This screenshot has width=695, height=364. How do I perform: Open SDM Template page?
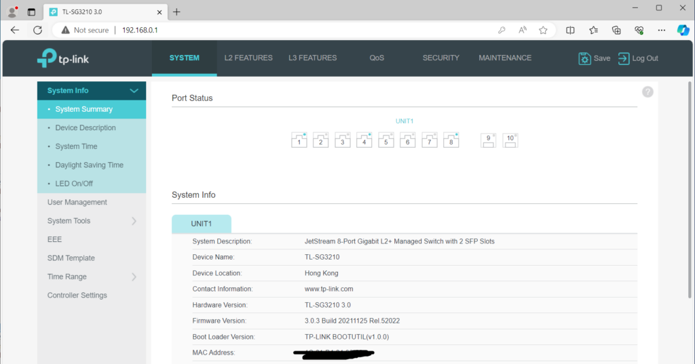pos(92,258)
